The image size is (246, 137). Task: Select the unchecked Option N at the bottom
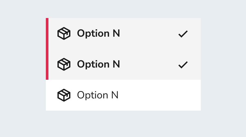click(123, 95)
